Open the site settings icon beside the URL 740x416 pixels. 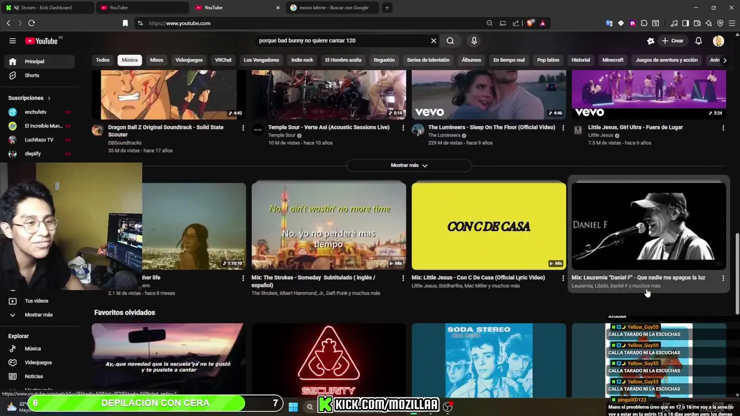(140, 23)
